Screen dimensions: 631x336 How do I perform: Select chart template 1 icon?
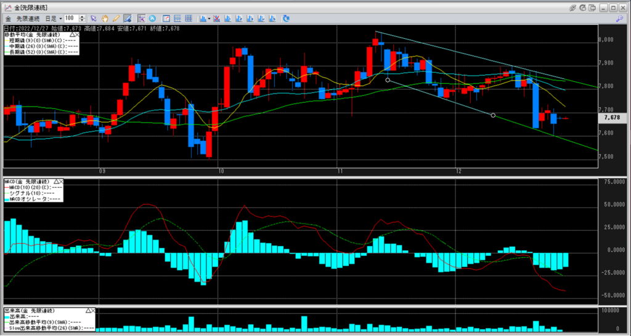[x=227, y=18]
